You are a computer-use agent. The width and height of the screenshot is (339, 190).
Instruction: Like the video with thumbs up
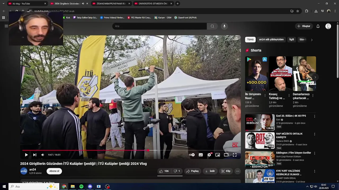tap(164, 171)
